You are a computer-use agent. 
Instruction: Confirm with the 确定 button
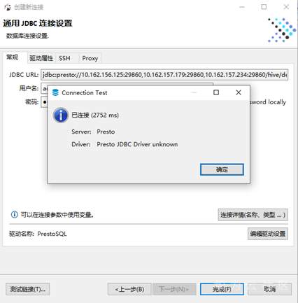pos(222,169)
